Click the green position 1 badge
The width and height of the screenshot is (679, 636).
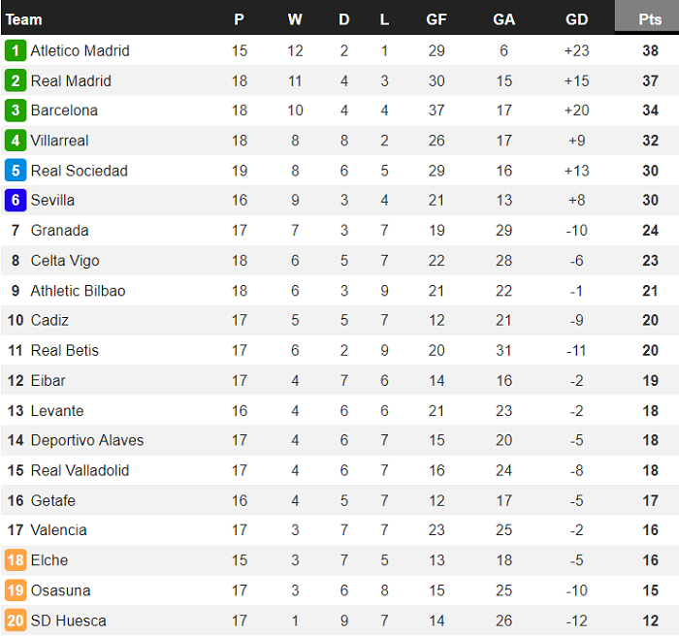pyautogui.click(x=15, y=50)
